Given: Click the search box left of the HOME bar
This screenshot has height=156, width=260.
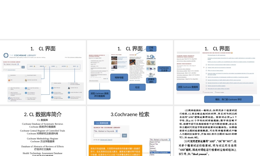Looking at the screenshot, I should (12, 67).
